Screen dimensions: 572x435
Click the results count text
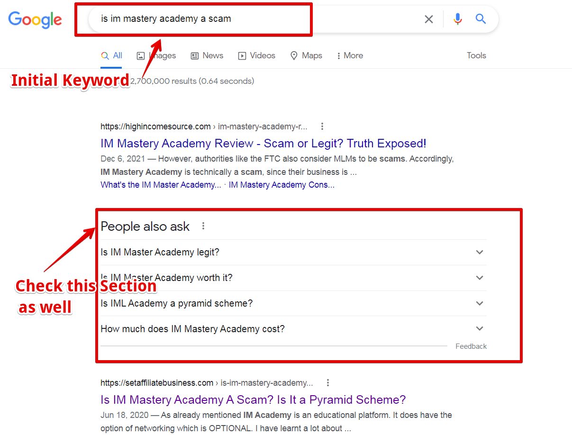(x=191, y=81)
